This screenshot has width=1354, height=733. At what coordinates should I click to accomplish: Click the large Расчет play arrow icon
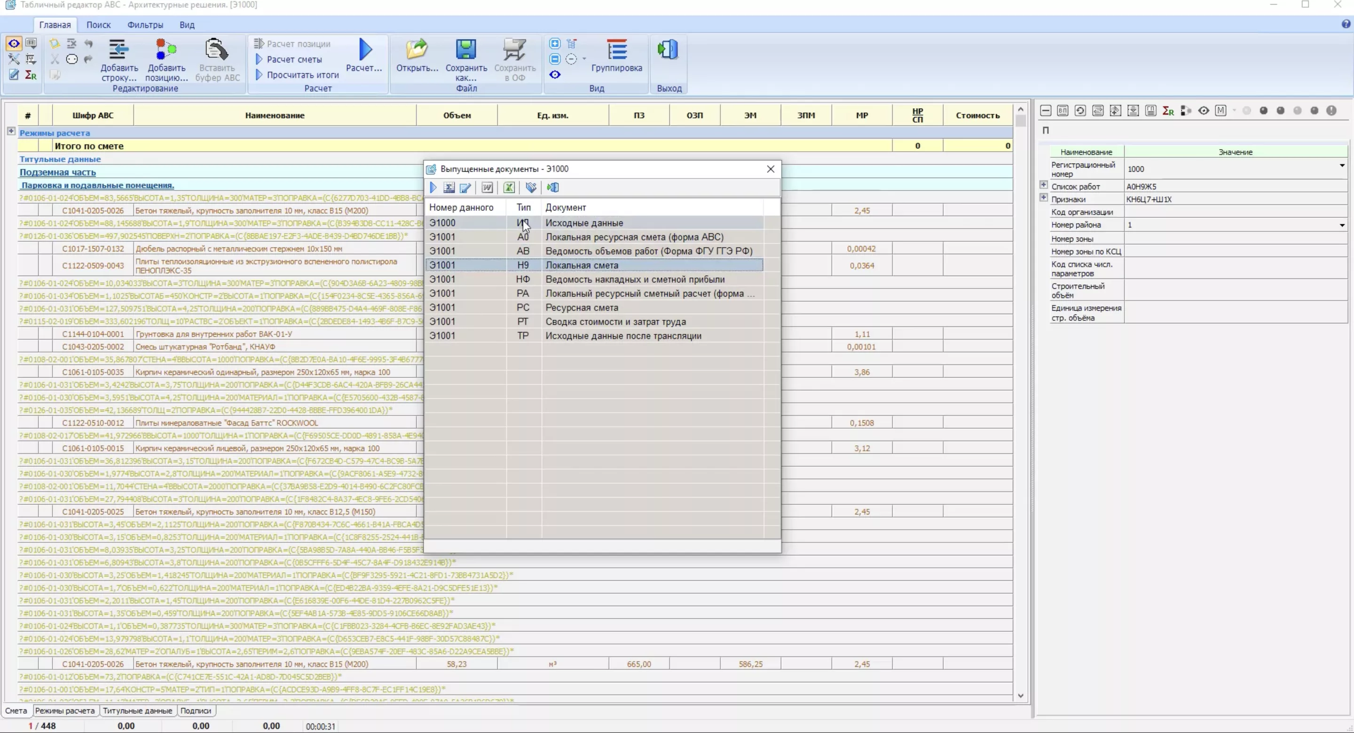tap(365, 49)
